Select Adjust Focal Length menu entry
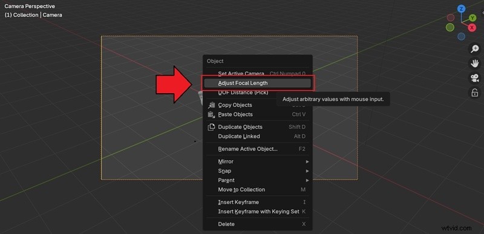Image resolution: width=484 pixels, height=234 pixels. coord(258,83)
